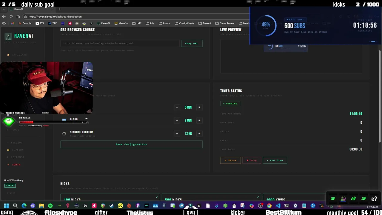Increase the 5 MIN time value
This screenshot has width=382, height=215.
199,107
